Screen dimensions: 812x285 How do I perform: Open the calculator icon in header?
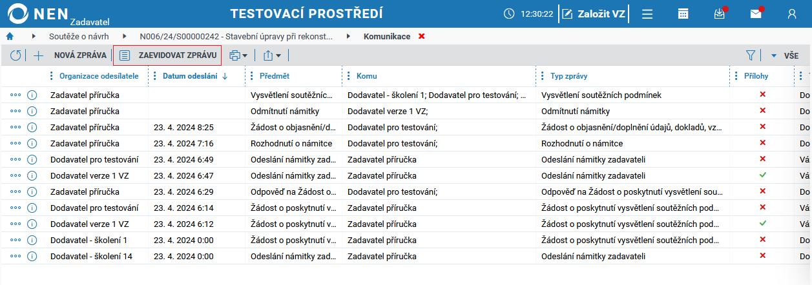tap(683, 14)
